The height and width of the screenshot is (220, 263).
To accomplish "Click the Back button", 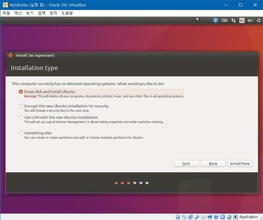I will click(x=213, y=164).
